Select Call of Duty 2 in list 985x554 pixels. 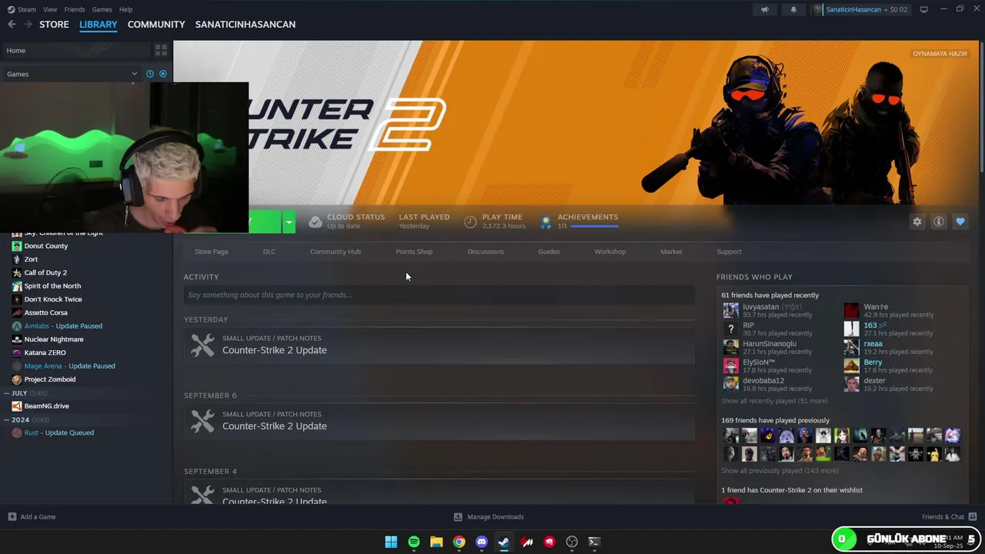pos(45,272)
